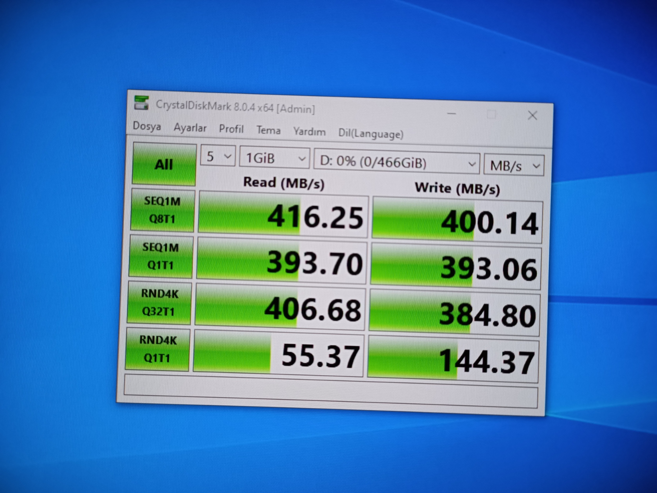The width and height of the screenshot is (657, 493).
Task: Run all benchmarks with the All button
Action: pyautogui.click(x=164, y=164)
